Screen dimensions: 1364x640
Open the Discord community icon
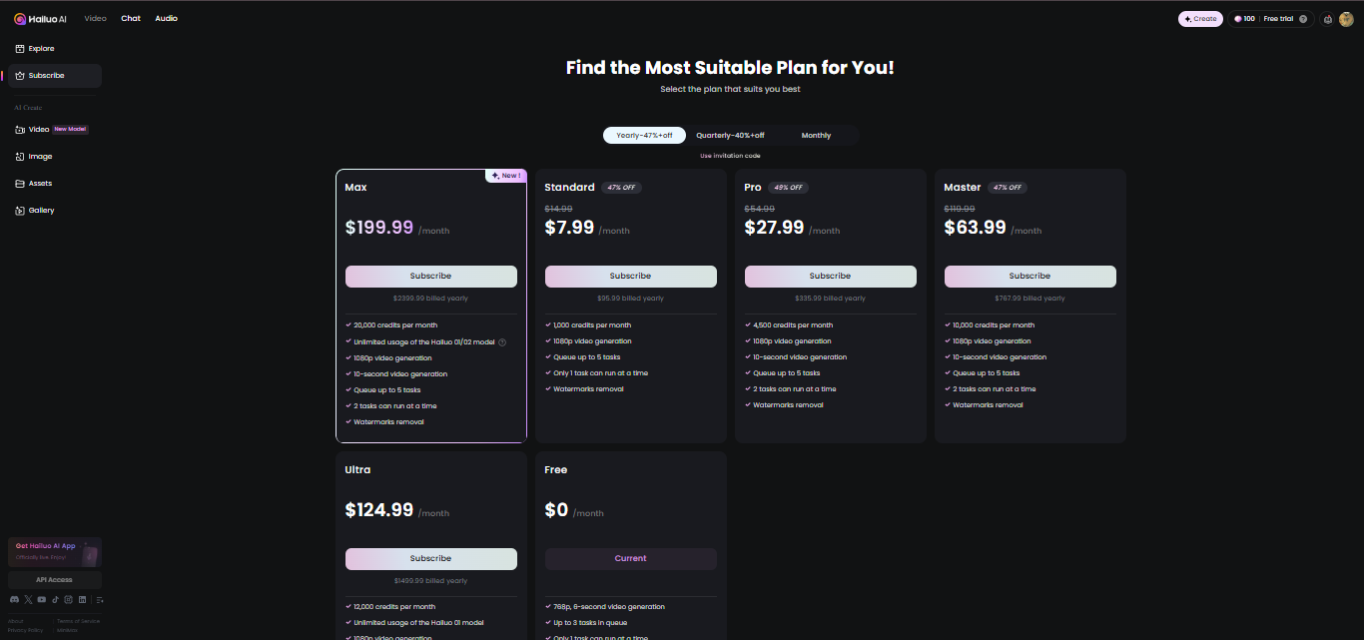14,599
